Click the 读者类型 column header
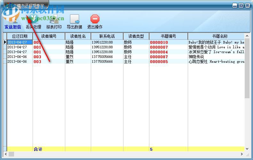The height and width of the screenshot is (160, 253). point(136,36)
